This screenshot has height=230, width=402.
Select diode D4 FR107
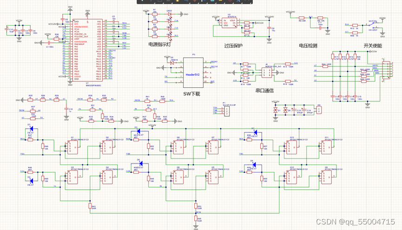click(31, 181)
